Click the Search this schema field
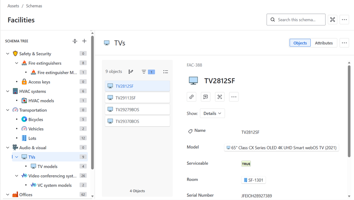 [x=296, y=19]
